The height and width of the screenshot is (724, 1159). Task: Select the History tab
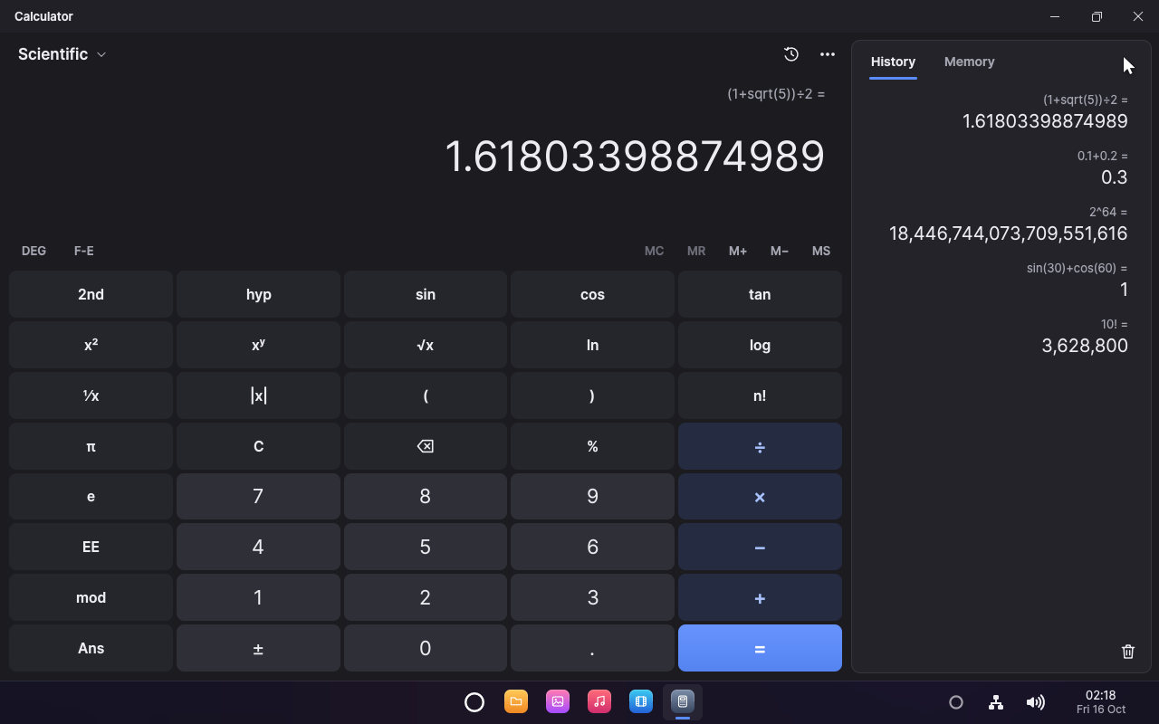(x=893, y=62)
